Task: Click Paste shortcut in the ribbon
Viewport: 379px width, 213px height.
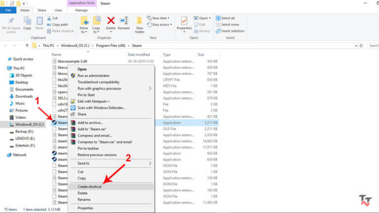Action: click(60, 31)
